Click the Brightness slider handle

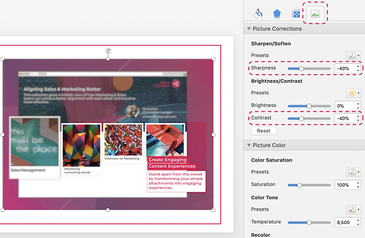(309, 106)
